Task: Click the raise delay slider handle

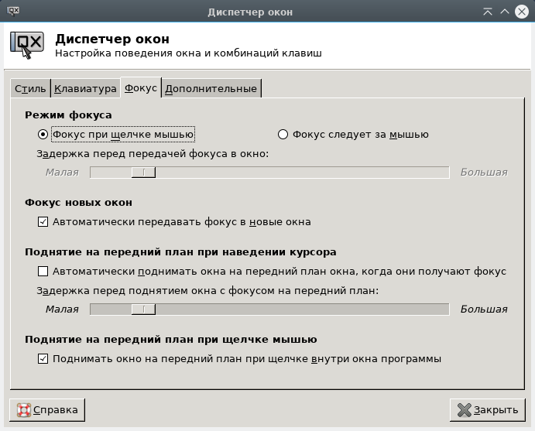Action: pyautogui.click(x=143, y=310)
